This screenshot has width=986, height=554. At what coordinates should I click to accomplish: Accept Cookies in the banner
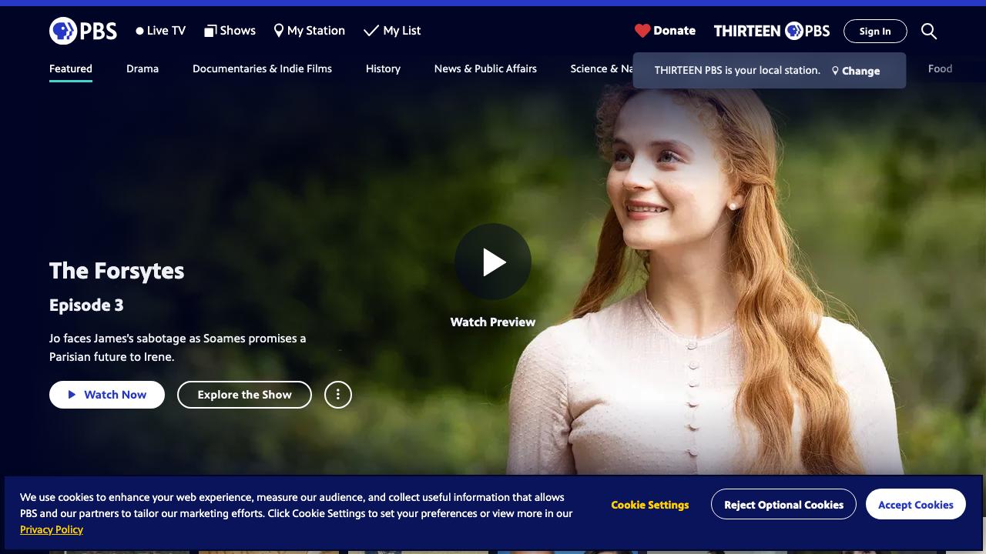point(915,505)
